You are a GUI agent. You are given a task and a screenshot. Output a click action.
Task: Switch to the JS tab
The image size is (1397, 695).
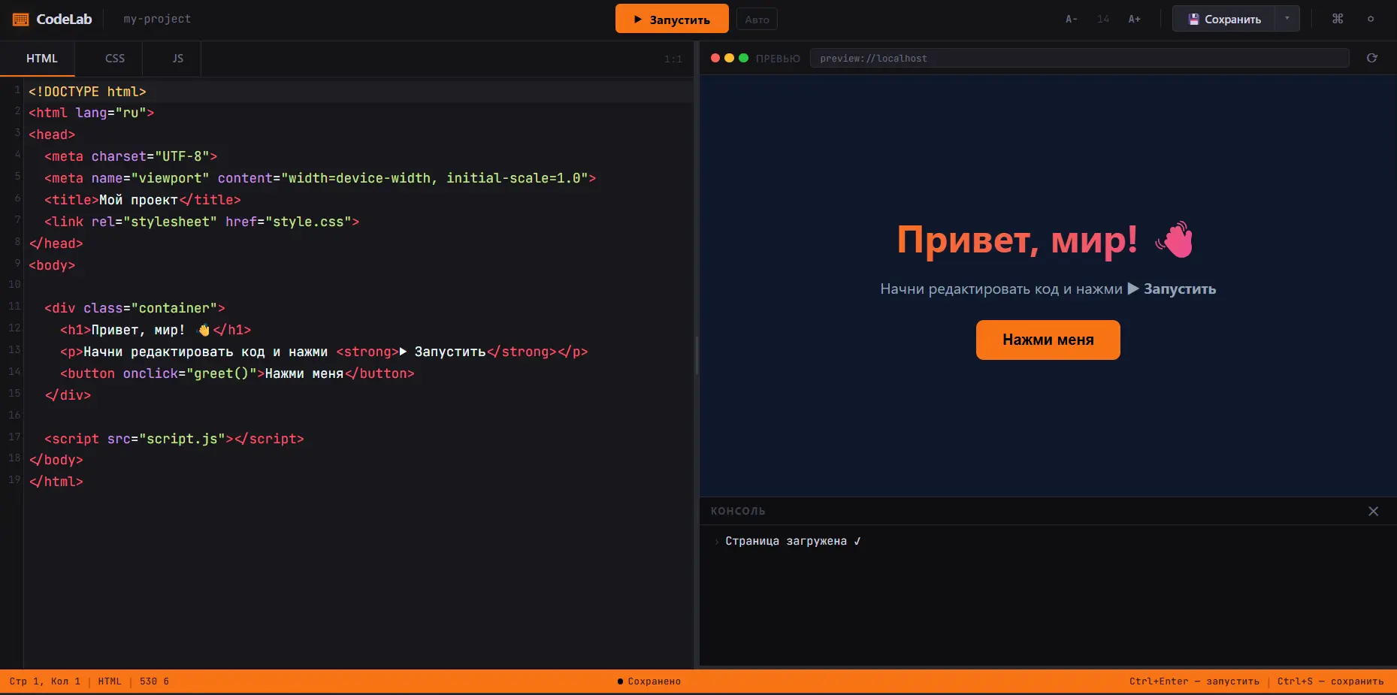177,58
